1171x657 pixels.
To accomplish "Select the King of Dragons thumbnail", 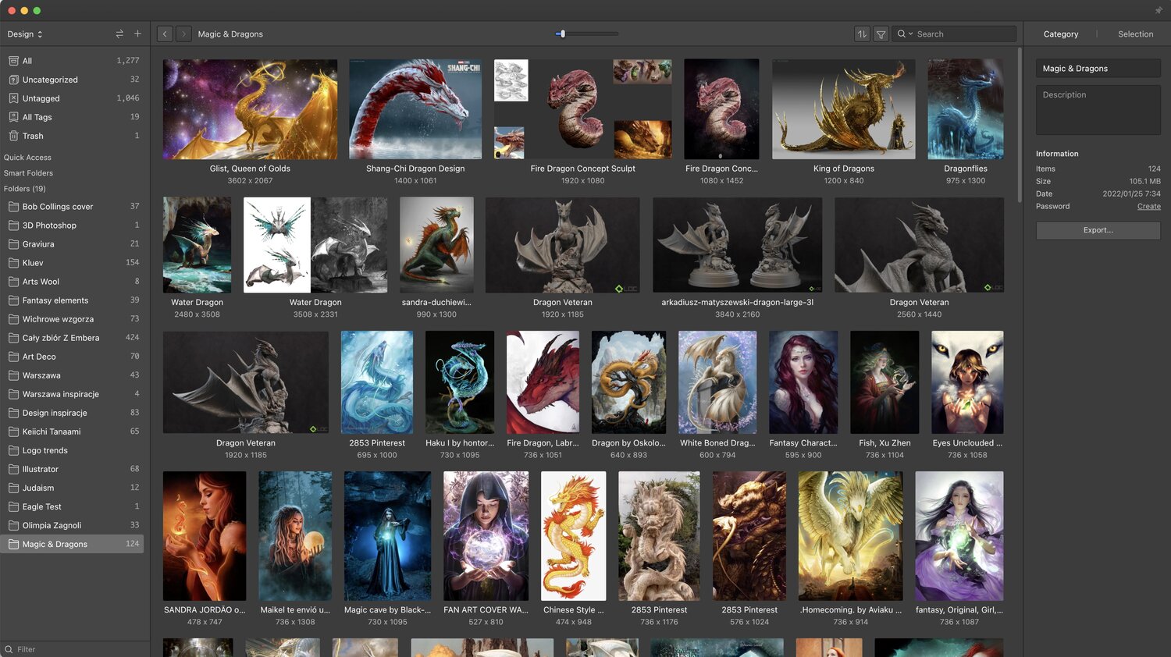I will click(843, 110).
